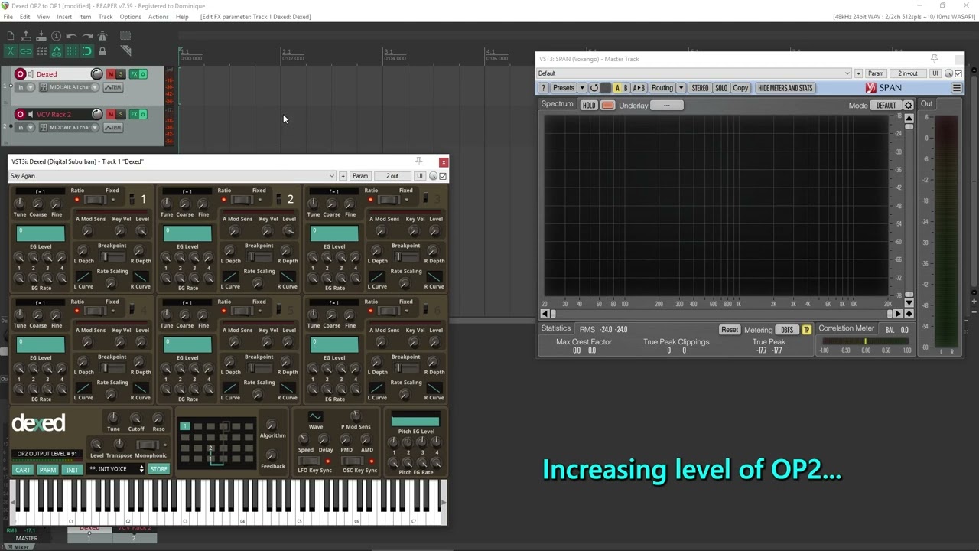Solo the VCV Rack 2 track
This screenshot has width=979, height=551.
[120, 114]
